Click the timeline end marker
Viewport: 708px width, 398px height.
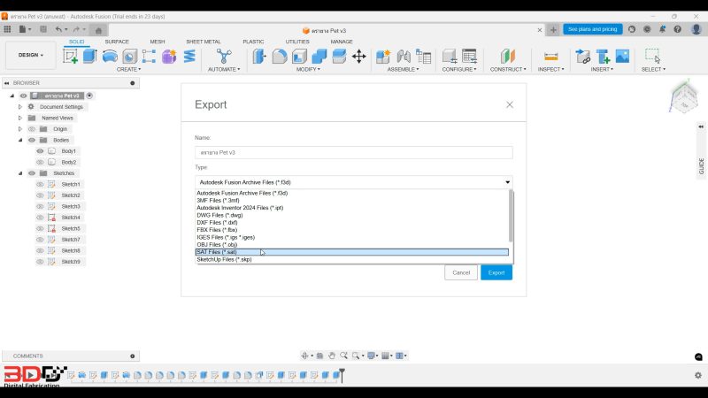(342, 375)
